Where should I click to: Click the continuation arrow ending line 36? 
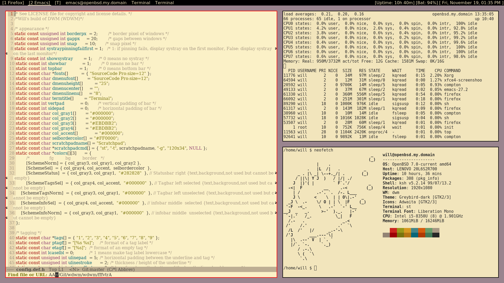276,213
